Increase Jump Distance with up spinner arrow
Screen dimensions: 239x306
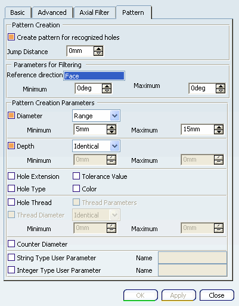pyautogui.click(x=98, y=49)
